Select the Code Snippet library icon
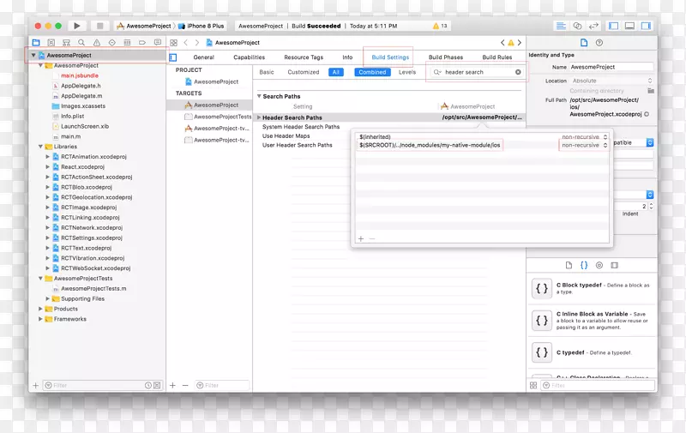 583,266
